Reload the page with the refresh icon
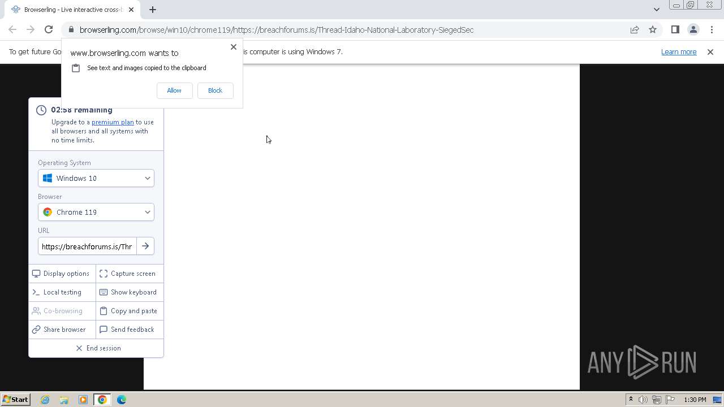The width and height of the screenshot is (724, 407). [x=49, y=29]
